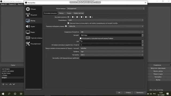Select audio track 2 radio button
The height and width of the screenshot is (96, 171).
(x=73, y=17)
